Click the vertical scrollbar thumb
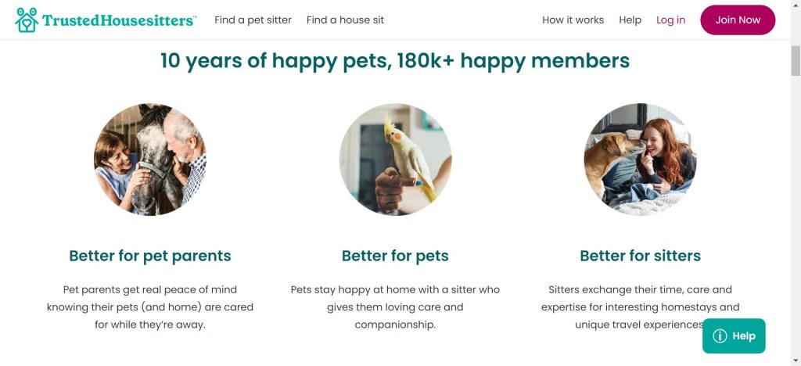 click(x=796, y=61)
